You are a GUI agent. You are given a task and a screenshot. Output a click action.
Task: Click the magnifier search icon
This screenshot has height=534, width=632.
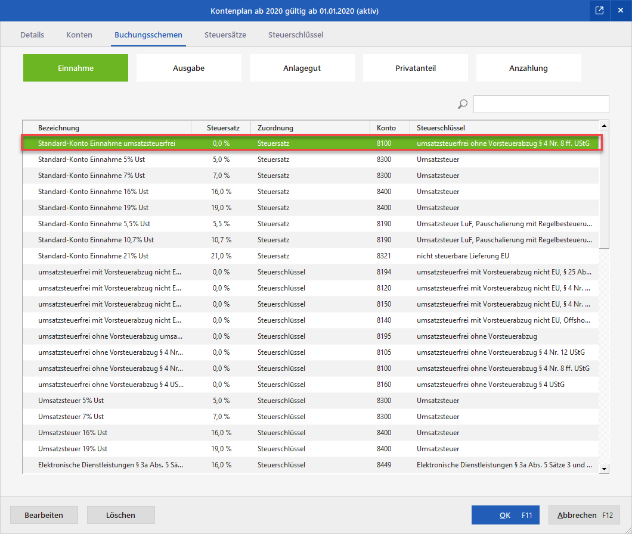coord(463,104)
